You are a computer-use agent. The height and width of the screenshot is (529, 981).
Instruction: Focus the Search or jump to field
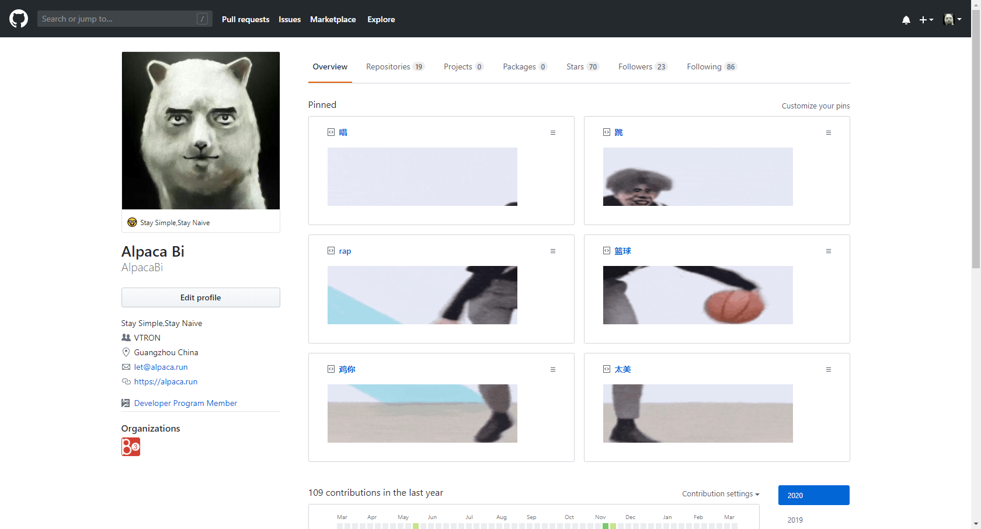124,19
